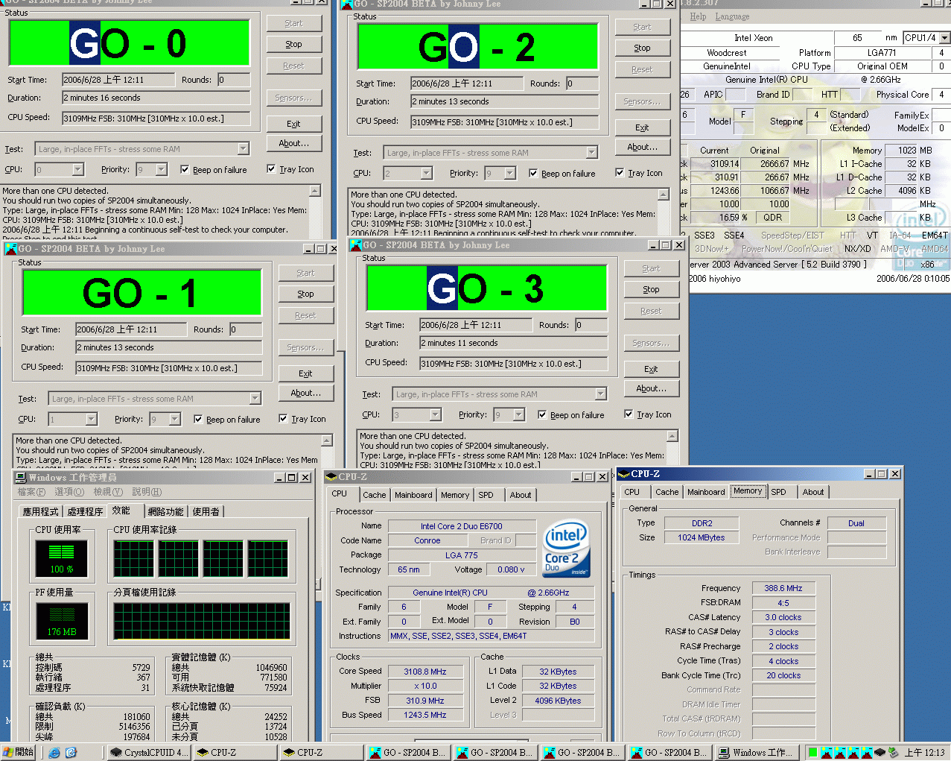951x761 pixels.
Task: Click the Windows Task Manager title bar icon
Action: pos(21,477)
